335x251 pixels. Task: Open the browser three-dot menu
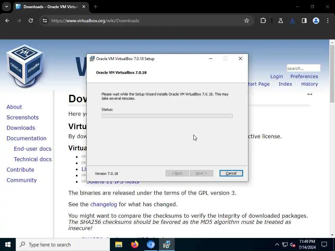coord(328,21)
